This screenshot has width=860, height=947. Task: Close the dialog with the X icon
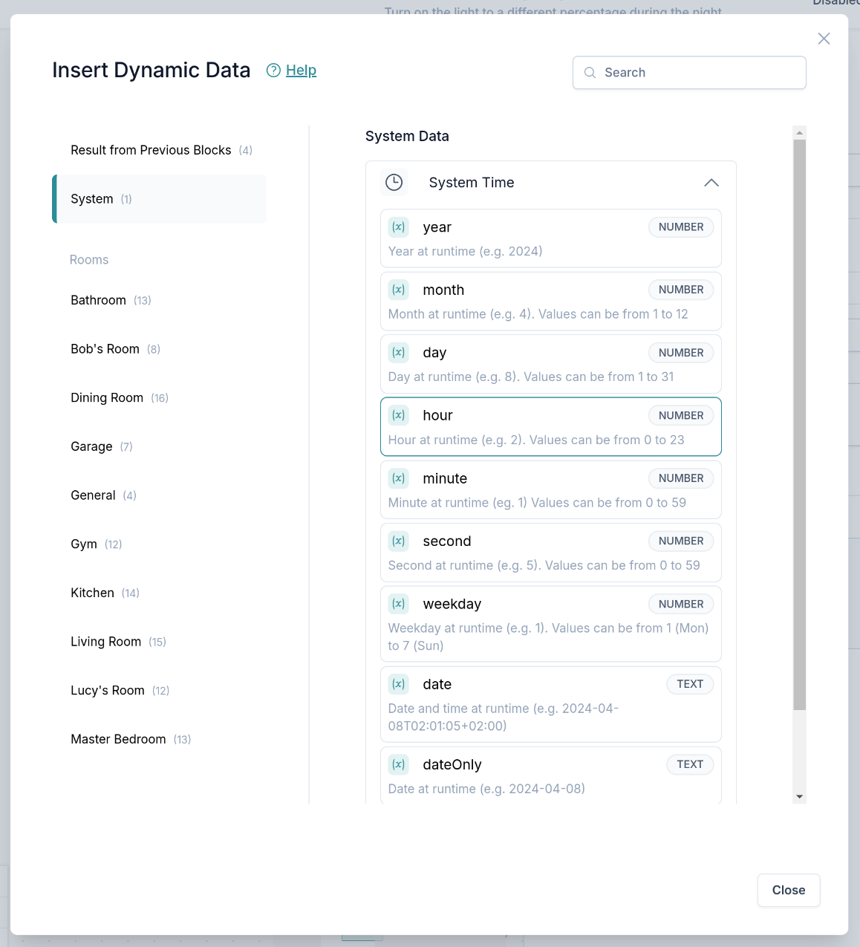[x=824, y=39]
